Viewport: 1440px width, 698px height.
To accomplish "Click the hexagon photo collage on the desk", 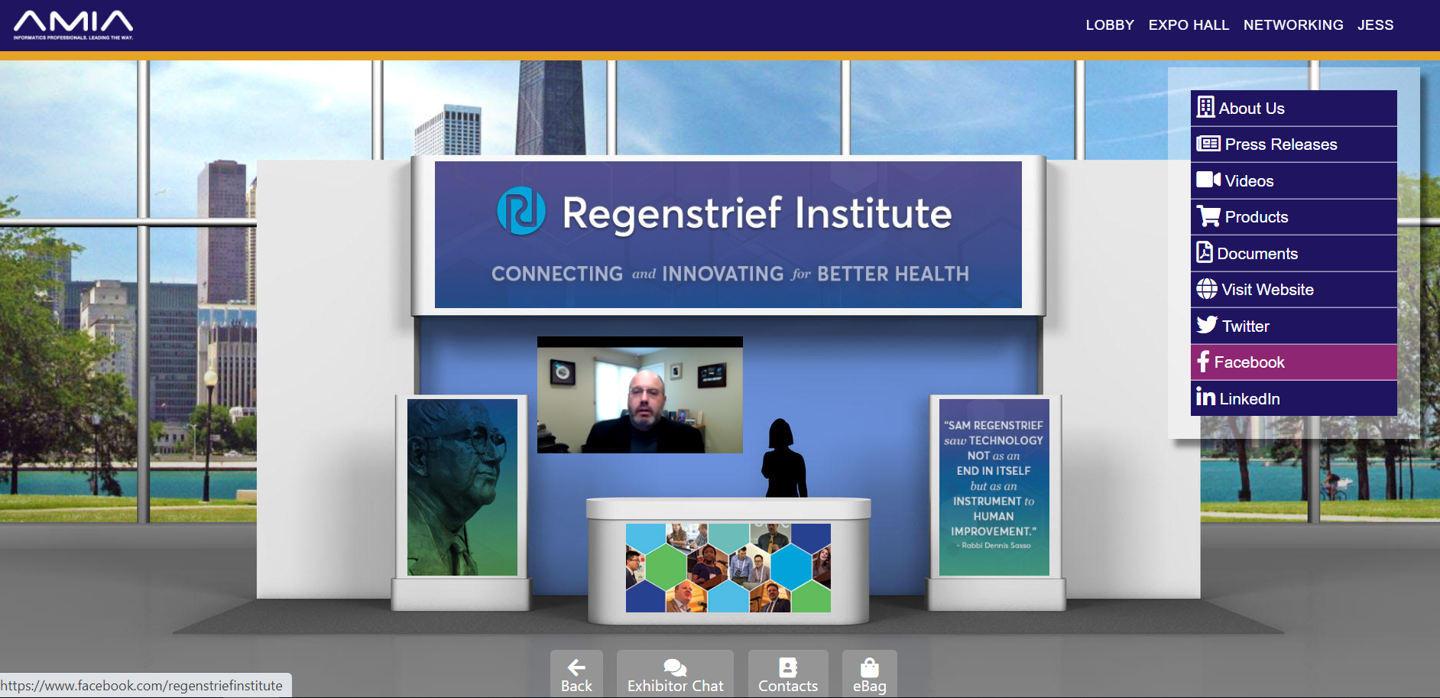I will (x=728, y=568).
